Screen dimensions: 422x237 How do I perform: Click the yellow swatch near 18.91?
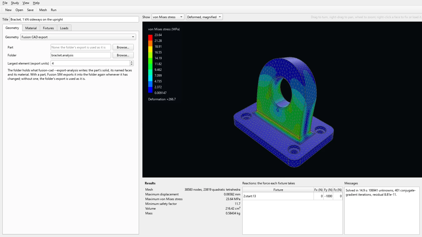[150, 49]
